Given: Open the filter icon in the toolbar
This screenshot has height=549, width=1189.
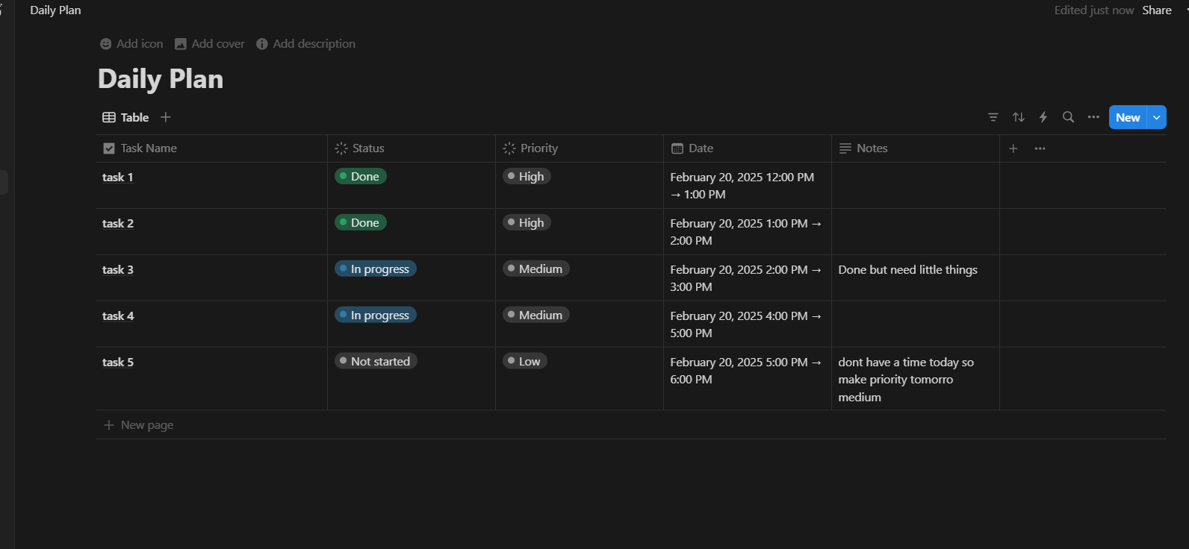Looking at the screenshot, I should coord(993,117).
